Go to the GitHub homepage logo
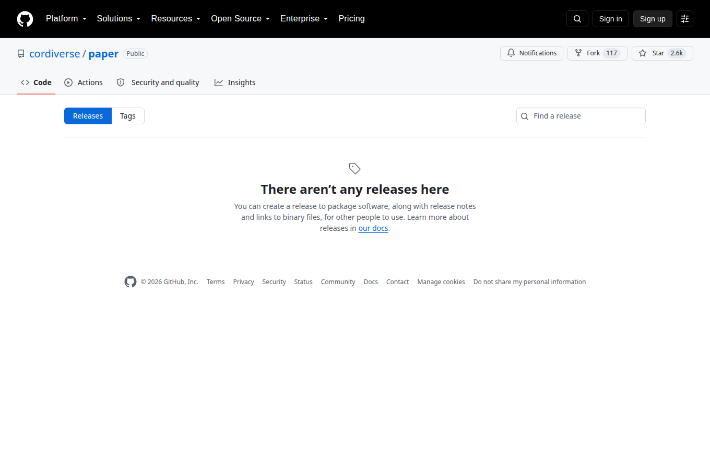The image size is (710, 470). coord(25,19)
